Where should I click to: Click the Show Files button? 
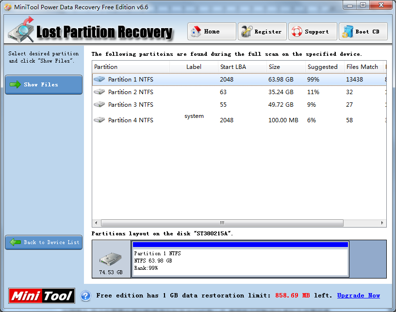click(44, 84)
